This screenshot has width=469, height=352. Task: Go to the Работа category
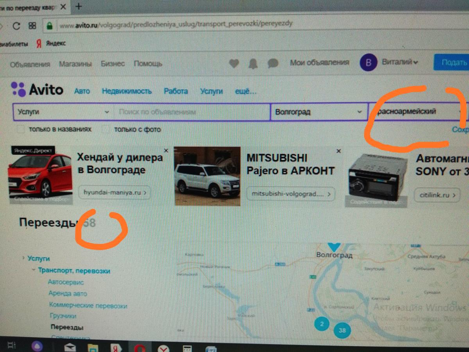click(176, 91)
